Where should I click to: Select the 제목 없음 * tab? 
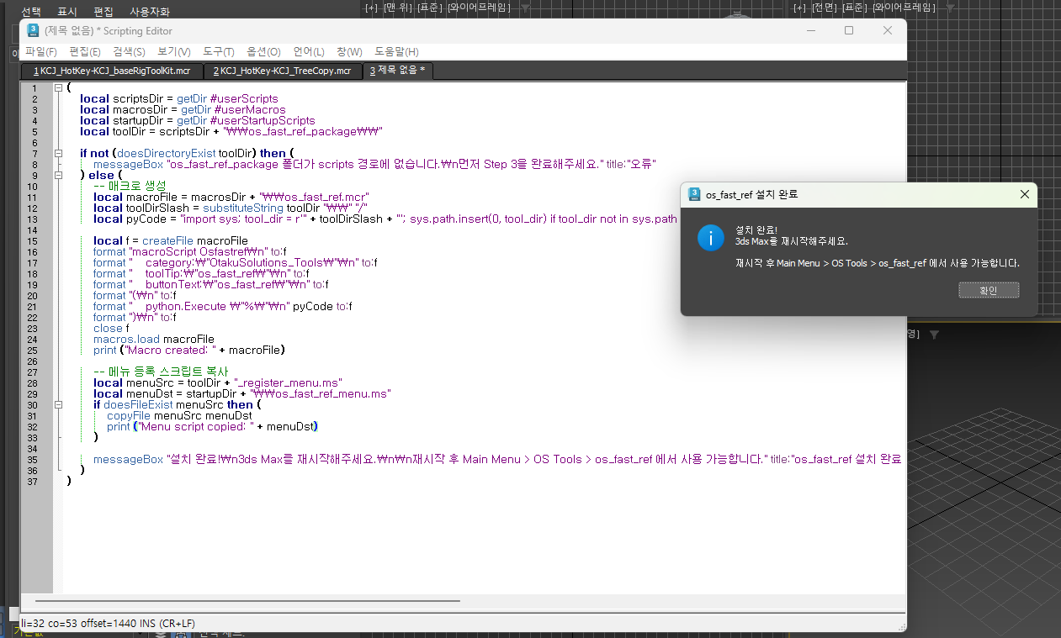(x=396, y=71)
